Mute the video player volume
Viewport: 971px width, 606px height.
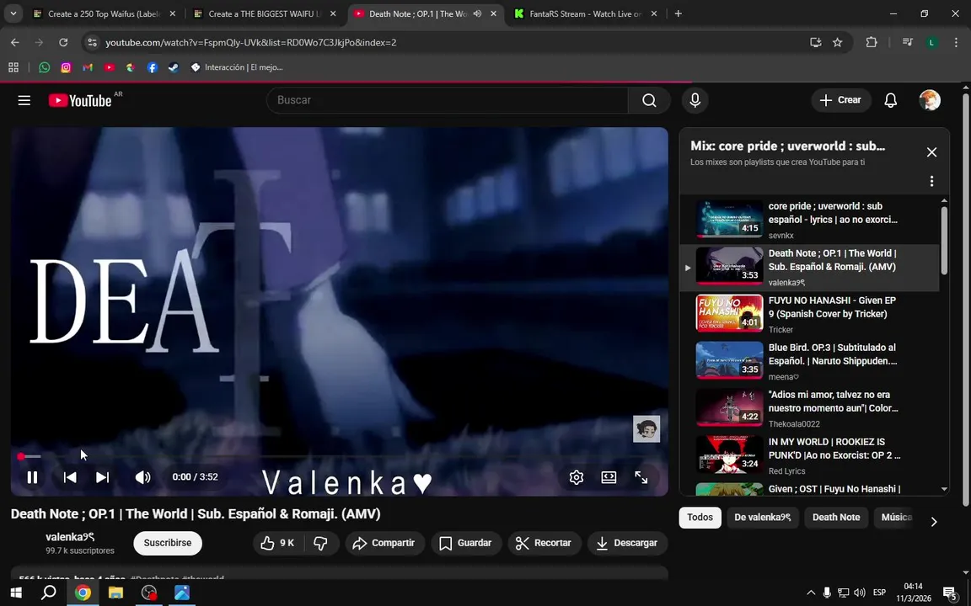[x=142, y=476]
